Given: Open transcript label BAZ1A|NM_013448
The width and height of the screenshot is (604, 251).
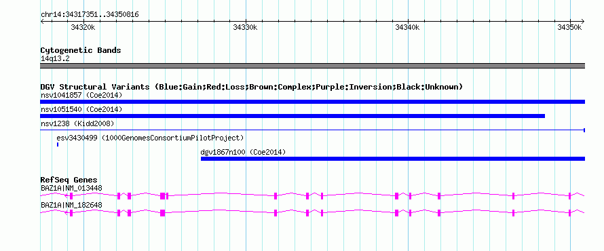Looking at the screenshot, I should [x=71, y=189].
